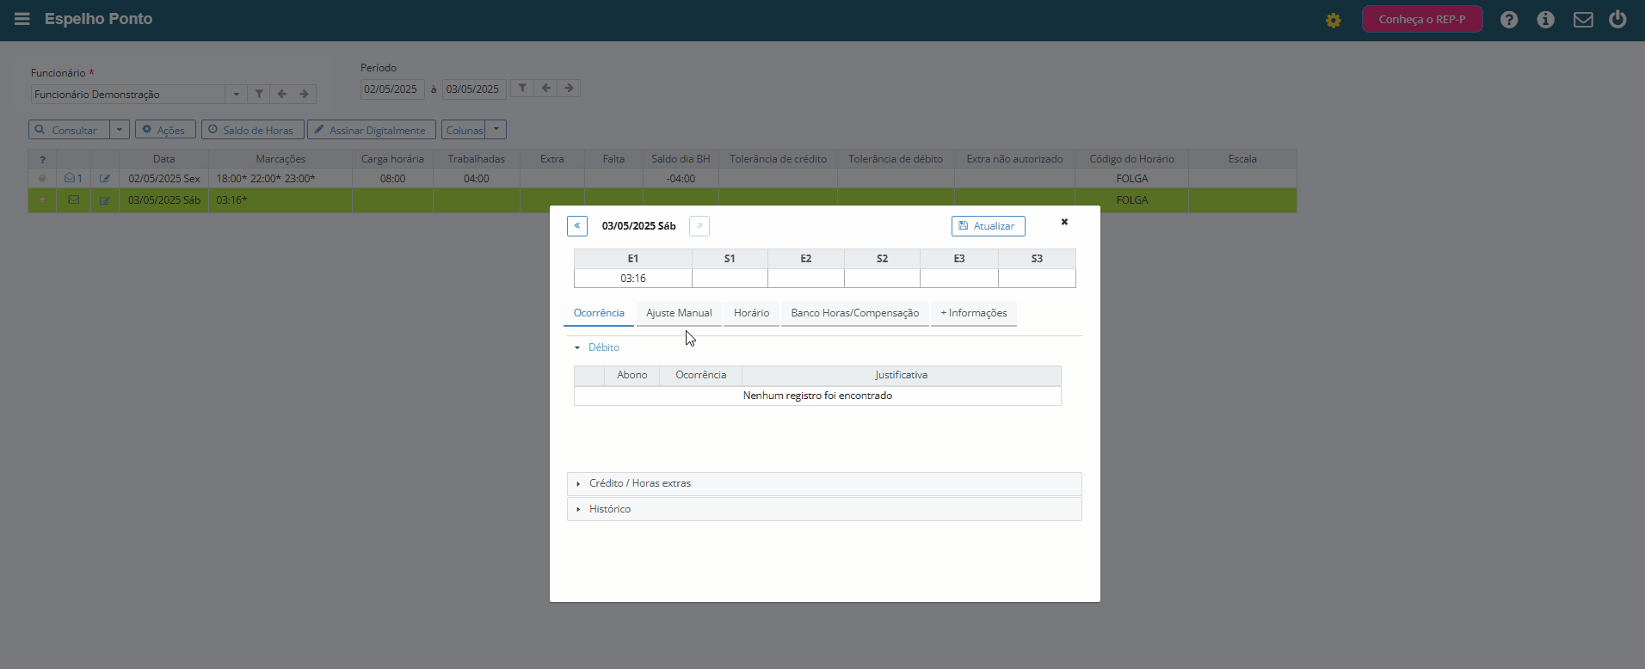
Task: Click the Tolerância de crédito column header
Action: point(778,159)
